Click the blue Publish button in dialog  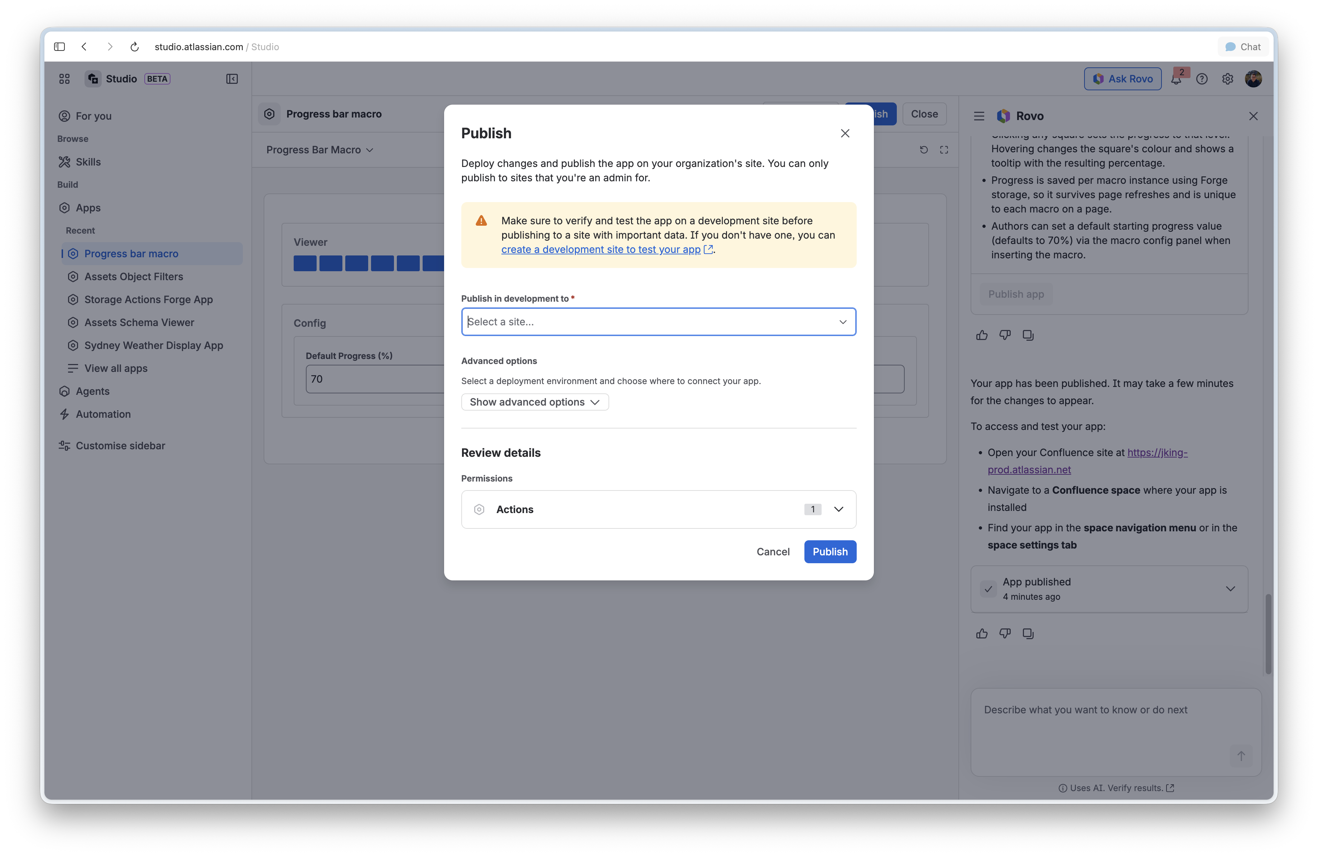coord(829,552)
